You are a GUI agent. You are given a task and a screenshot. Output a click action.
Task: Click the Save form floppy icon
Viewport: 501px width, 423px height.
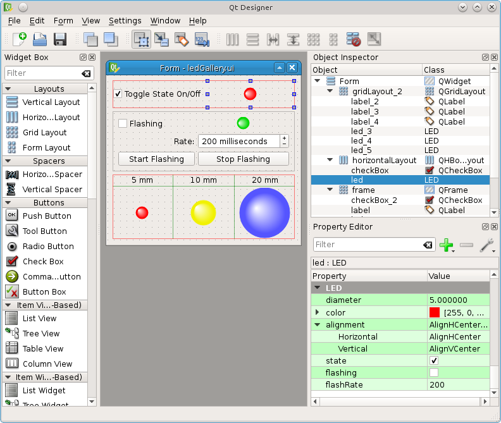coord(60,39)
